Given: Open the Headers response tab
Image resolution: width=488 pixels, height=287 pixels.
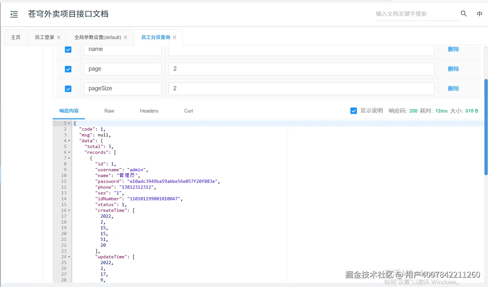Looking at the screenshot, I should tap(149, 111).
